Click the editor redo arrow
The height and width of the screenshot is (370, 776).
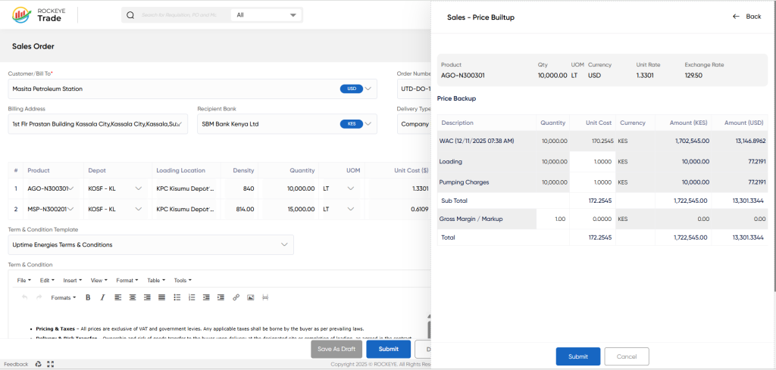point(39,297)
